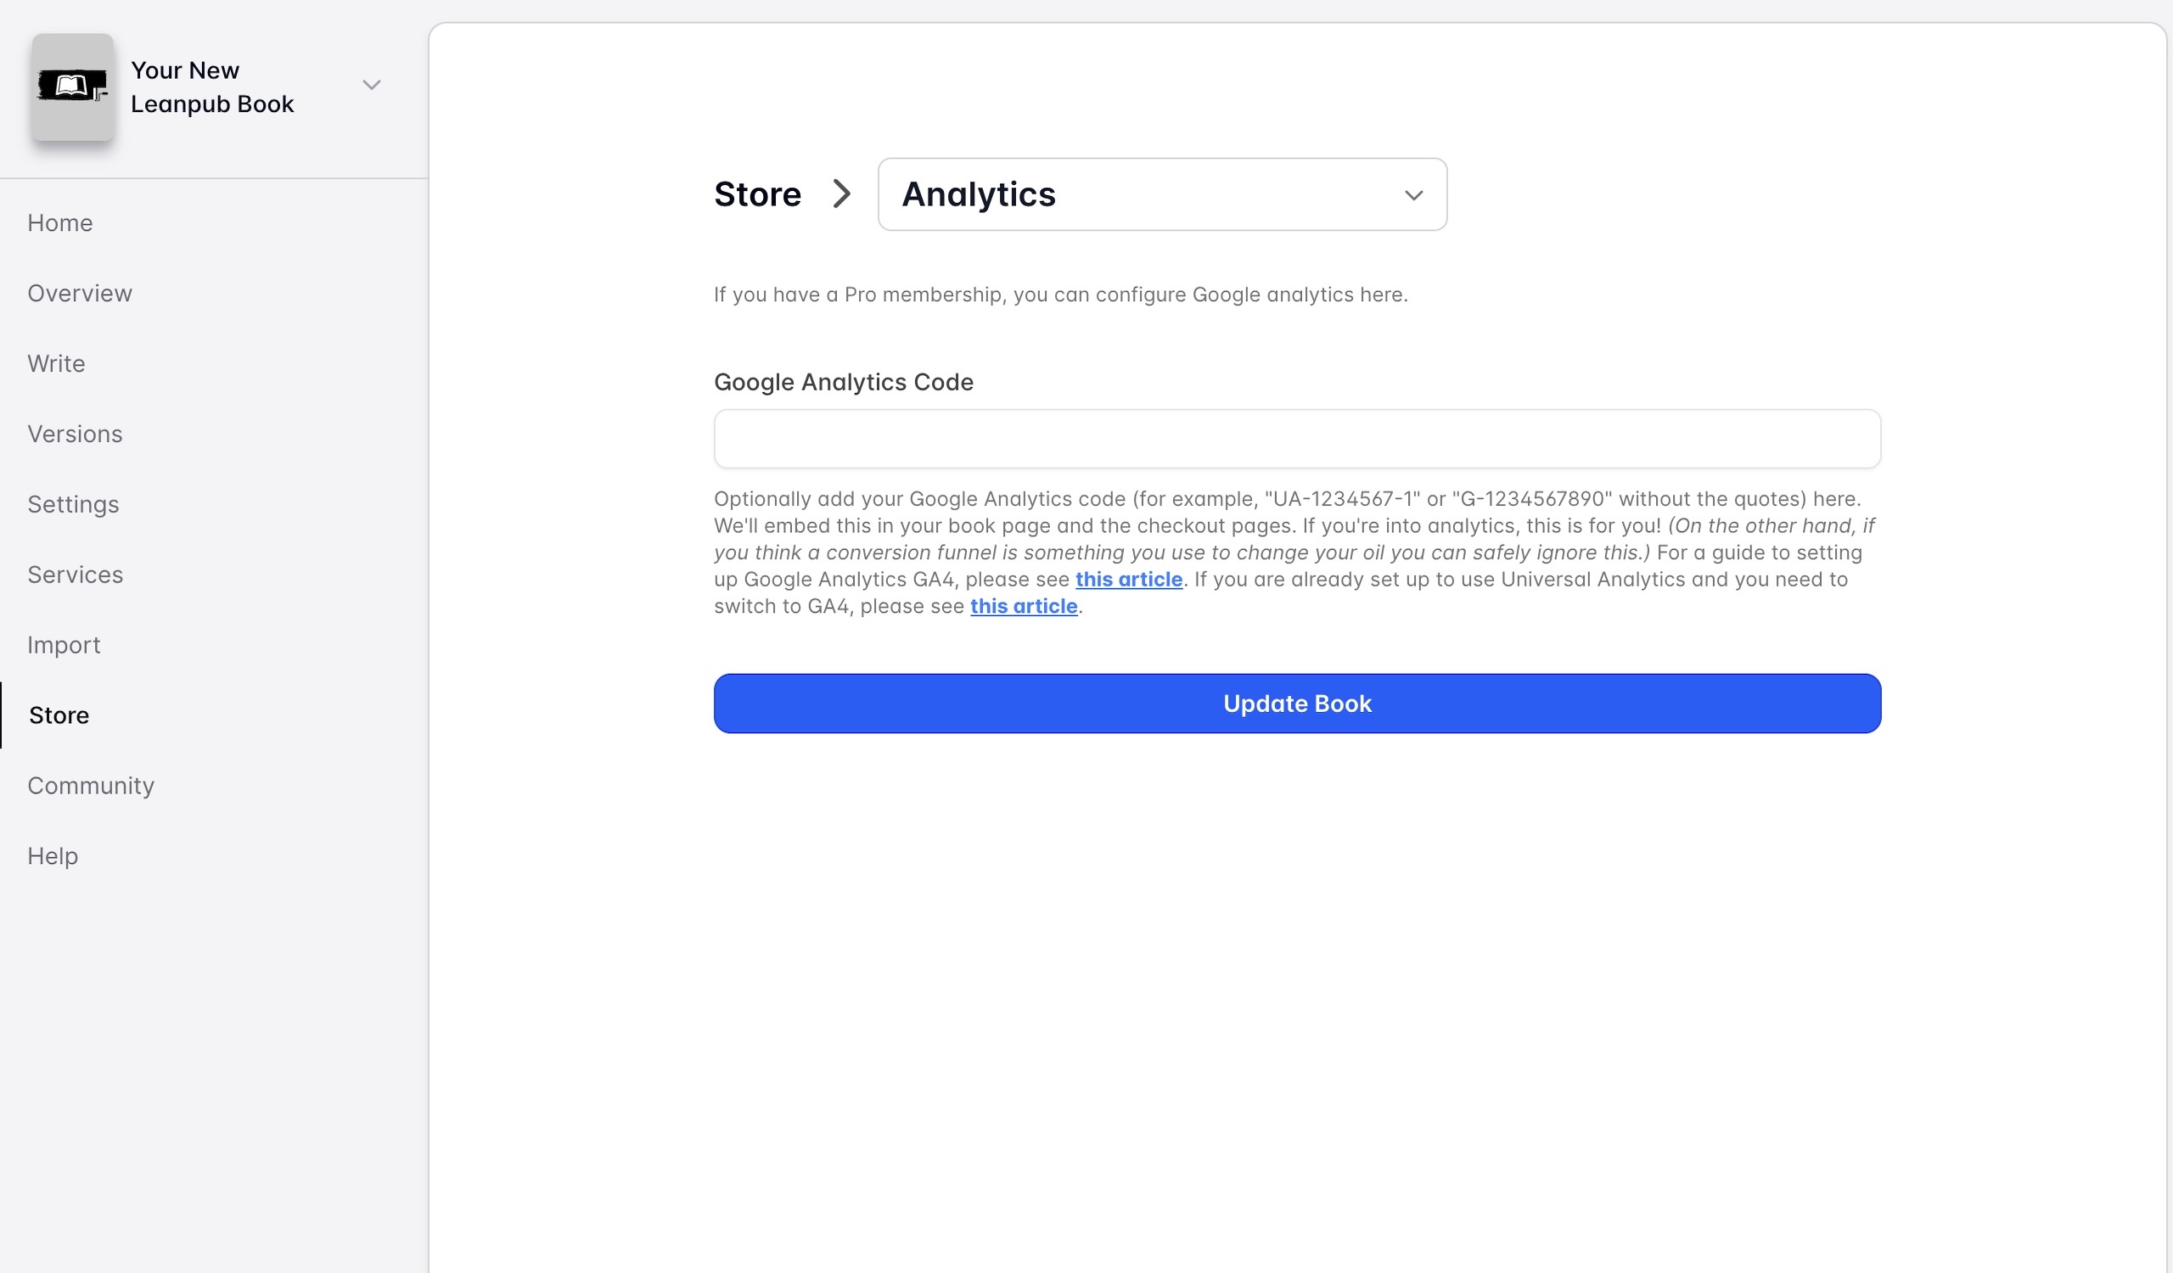
Task: Click the breadcrumb arrow after Store
Action: point(841,194)
